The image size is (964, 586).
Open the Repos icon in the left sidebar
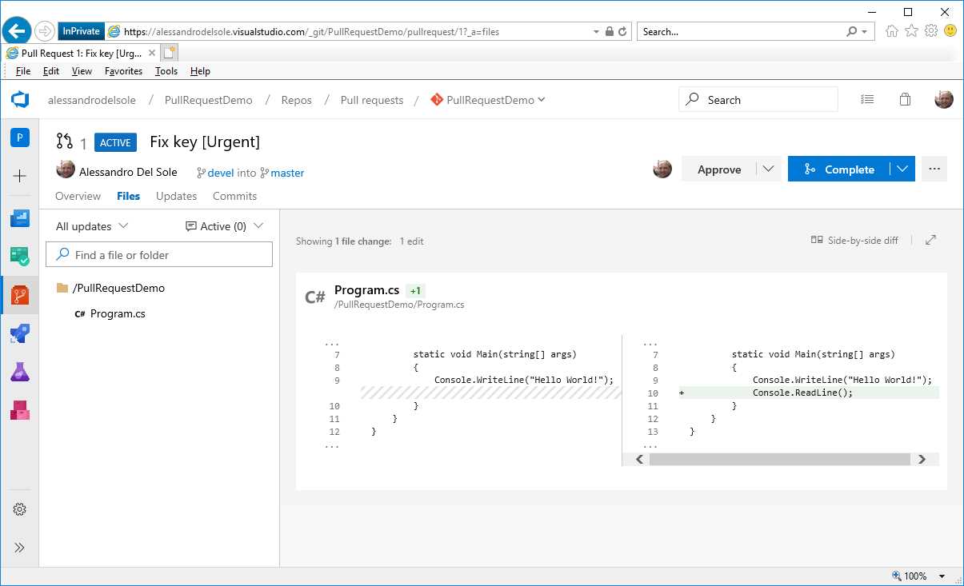(x=19, y=293)
